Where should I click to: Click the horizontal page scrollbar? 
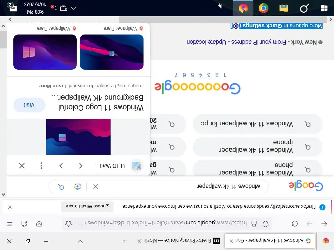(x=223, y=19)
